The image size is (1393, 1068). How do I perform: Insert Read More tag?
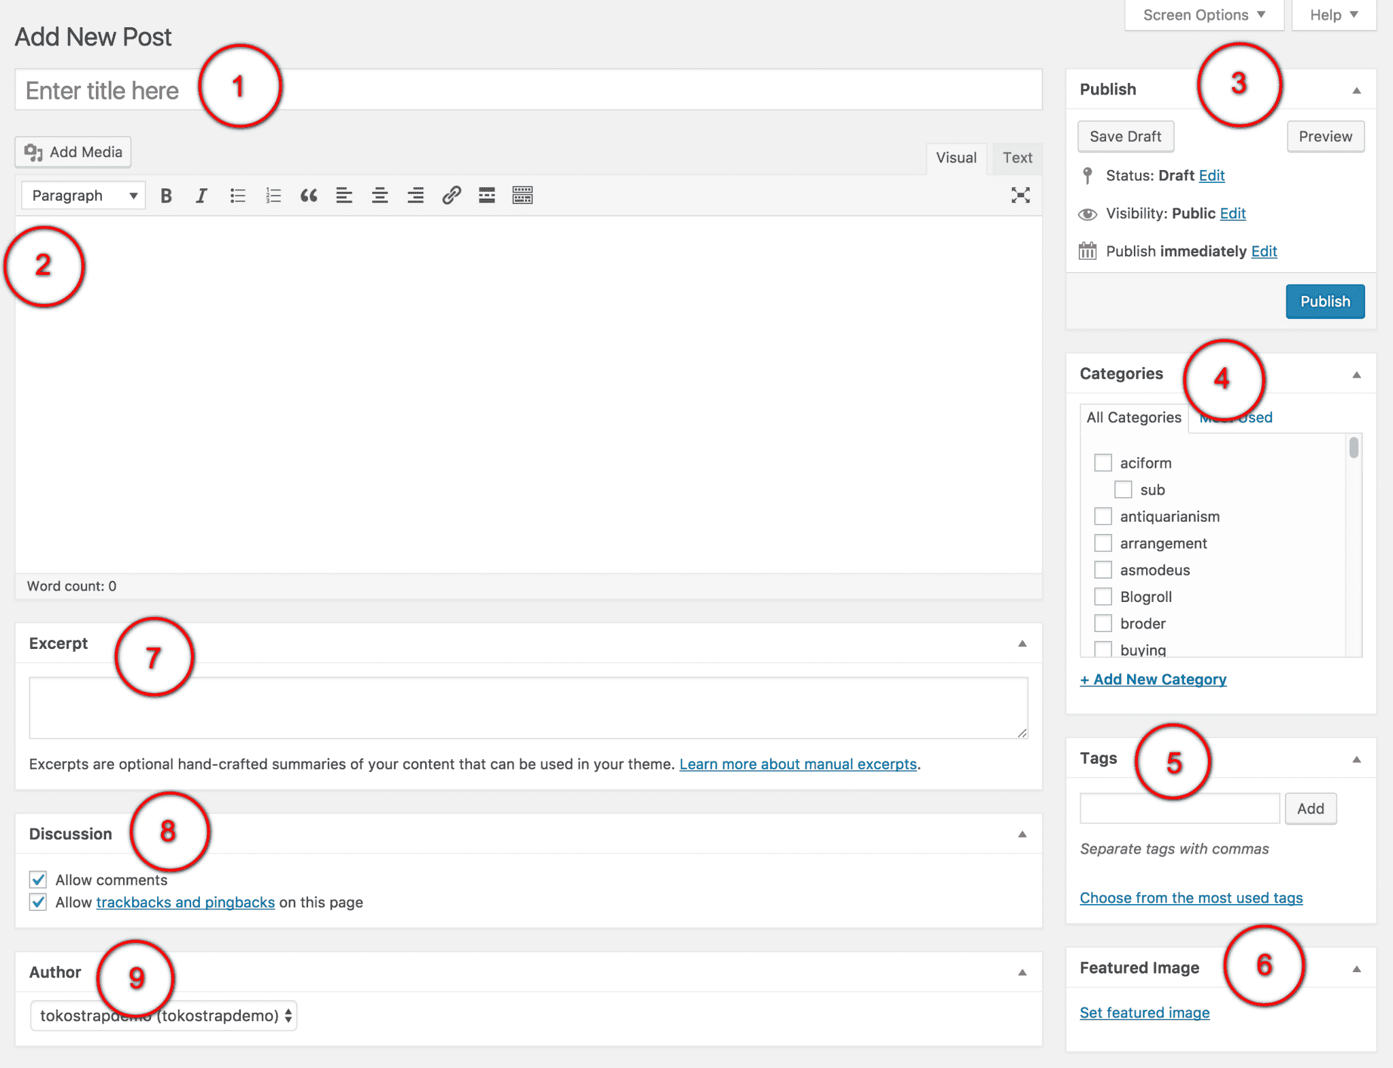coord(487,196)
